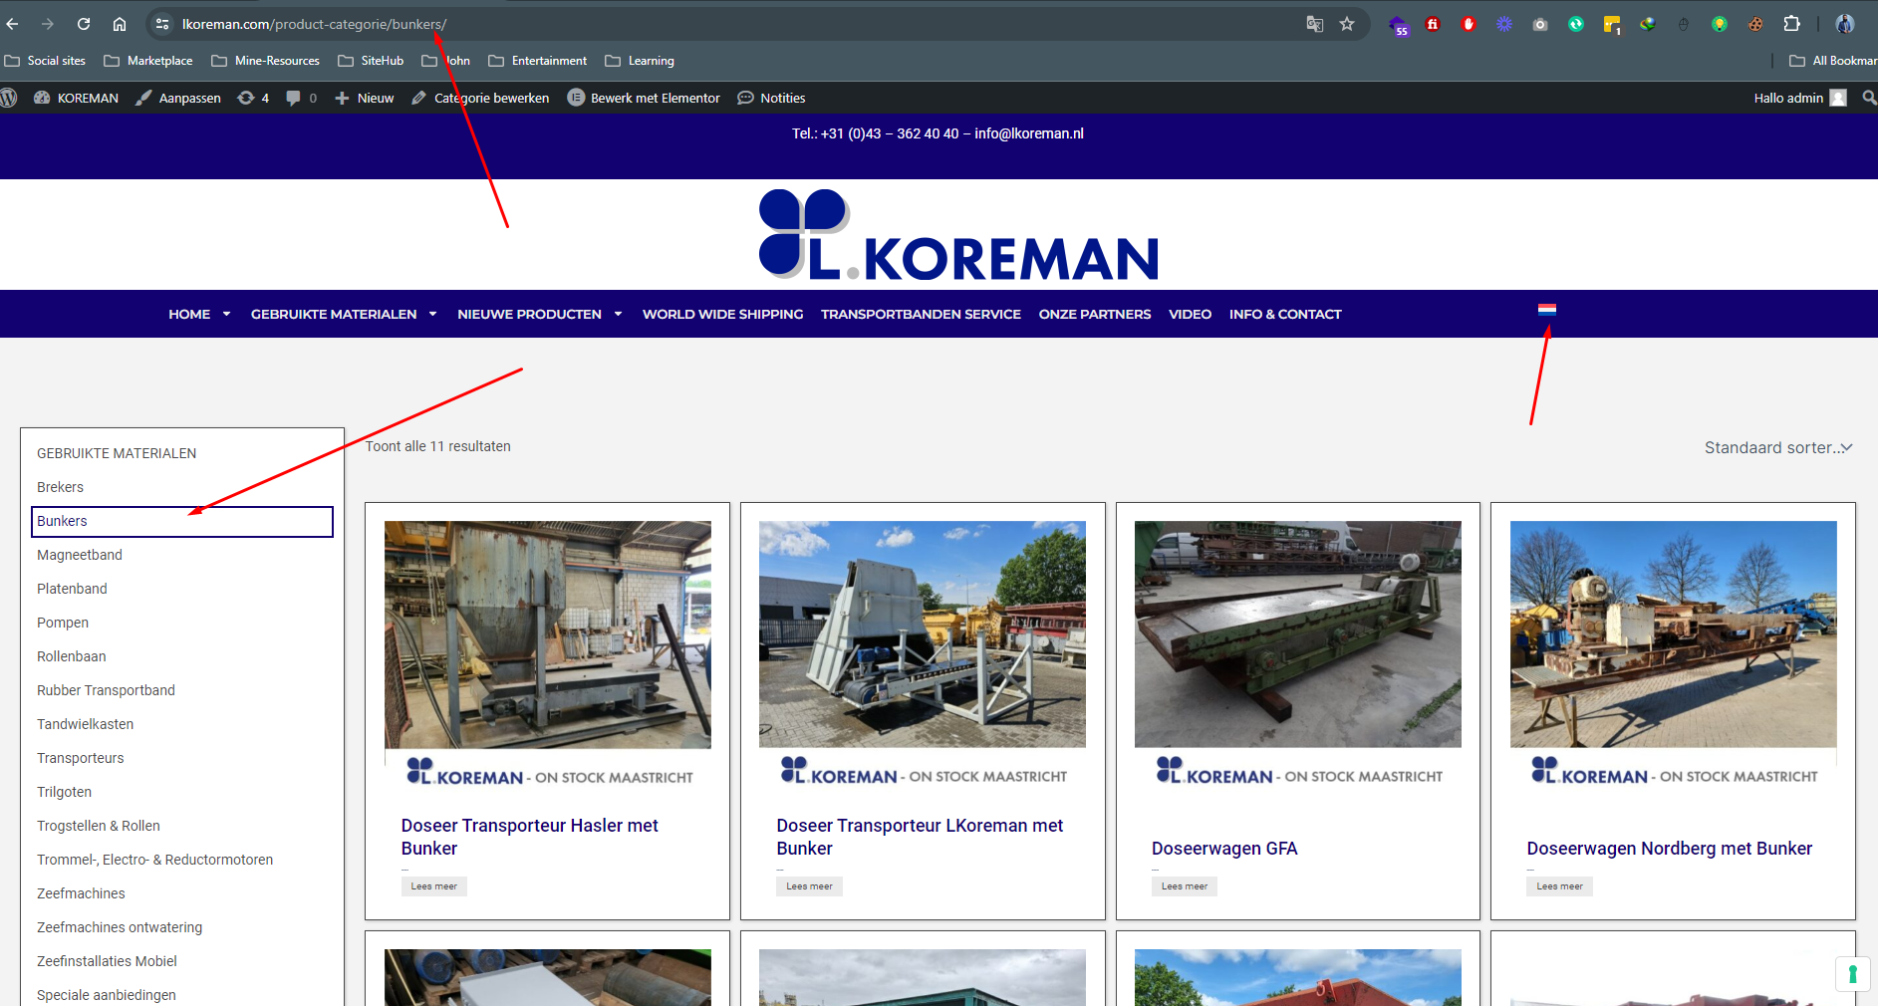The image size is (1878, 1006).
Task: Open admin bar search magnifier
Action: tap(1869, 98)
